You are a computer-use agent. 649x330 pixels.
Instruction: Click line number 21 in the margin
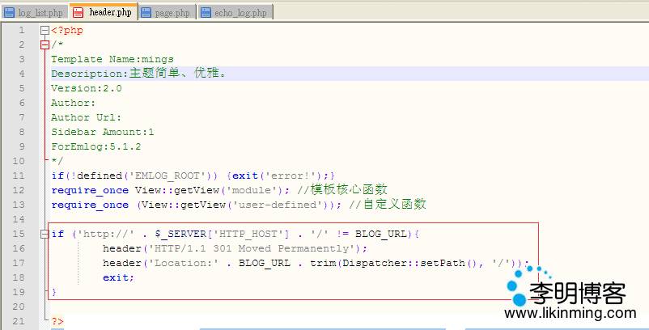pyautogui.click(x=19, y=322)
